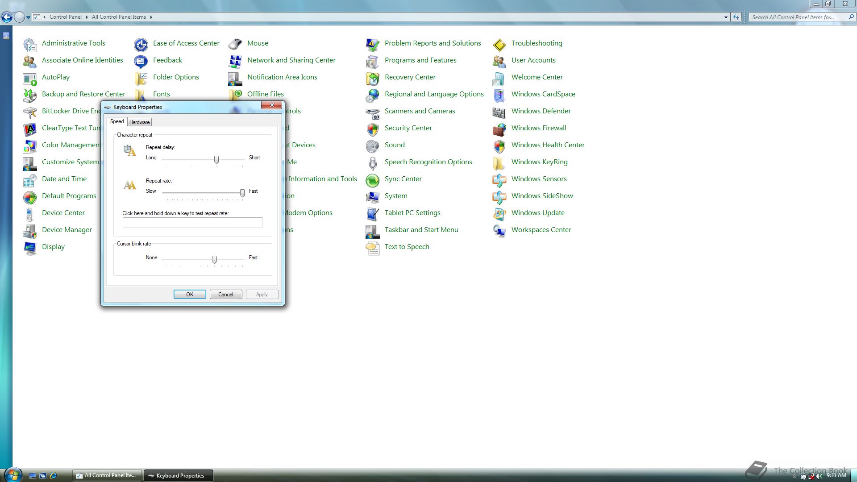The image size is (857, 482).
Task: Open the Welcome Center link
Action: 537,77
